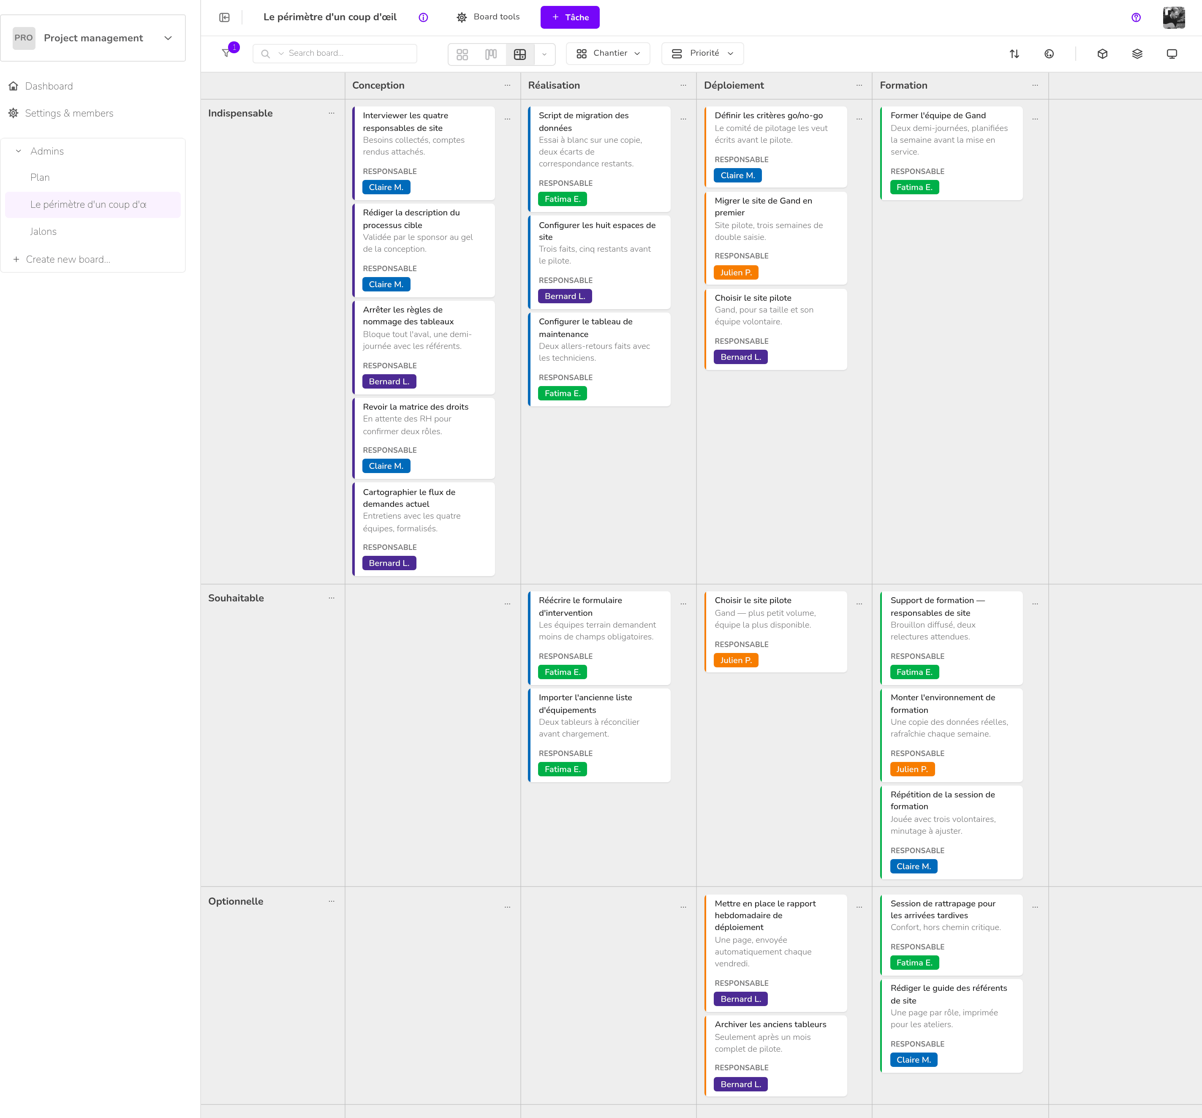Open search options chevron in search box
The image size is (1202, 1118).
coord(281,54)
